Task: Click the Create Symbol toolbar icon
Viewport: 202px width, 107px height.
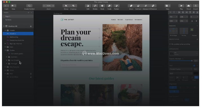Action: (29, 6)
